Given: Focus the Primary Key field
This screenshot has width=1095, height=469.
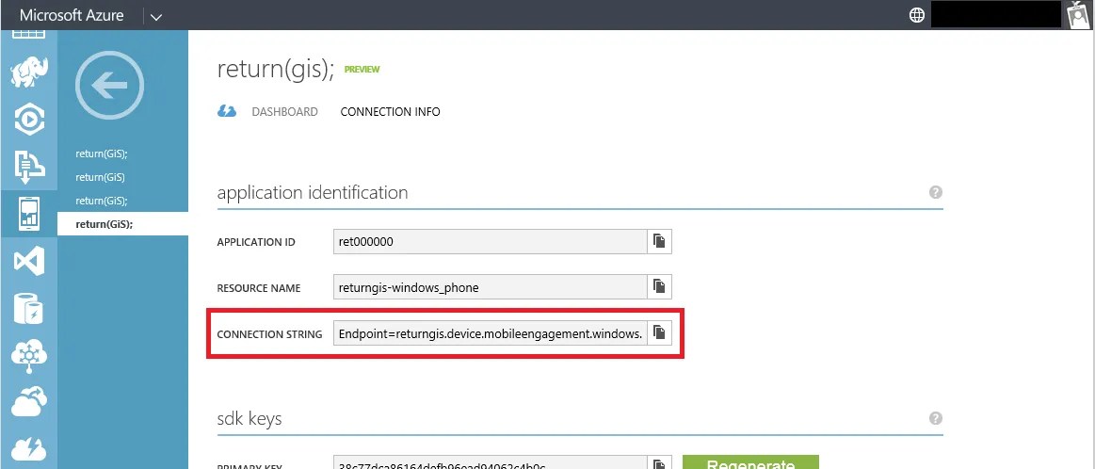Looking at the screenshot, I should point(491,463).
